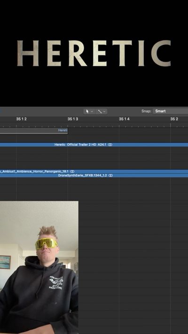Click the HERETIC title in video preview
The image size is (188, 334).
click(94, 53)
